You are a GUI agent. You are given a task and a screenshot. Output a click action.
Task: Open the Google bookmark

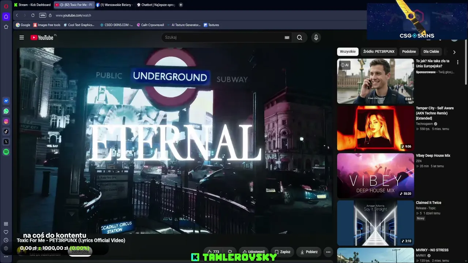[23, 25]
